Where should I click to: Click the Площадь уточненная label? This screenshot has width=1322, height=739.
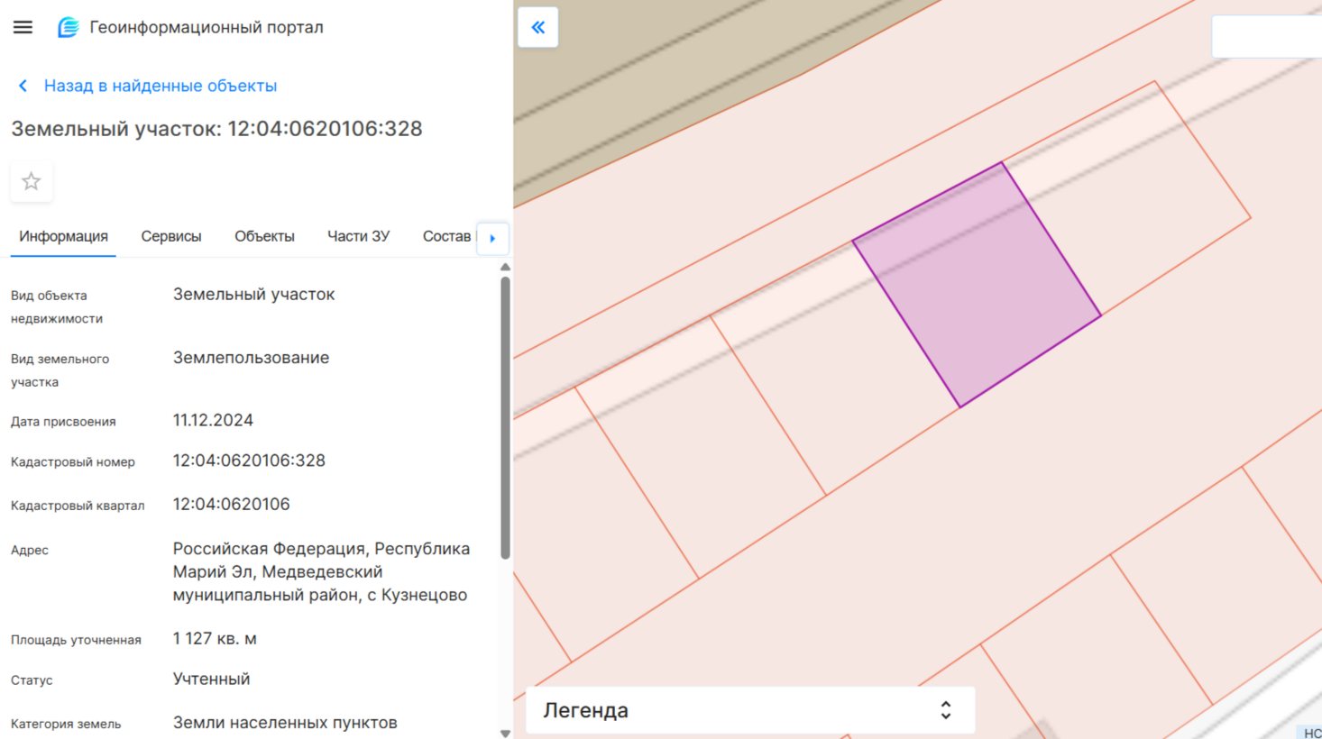click(76, 640)
